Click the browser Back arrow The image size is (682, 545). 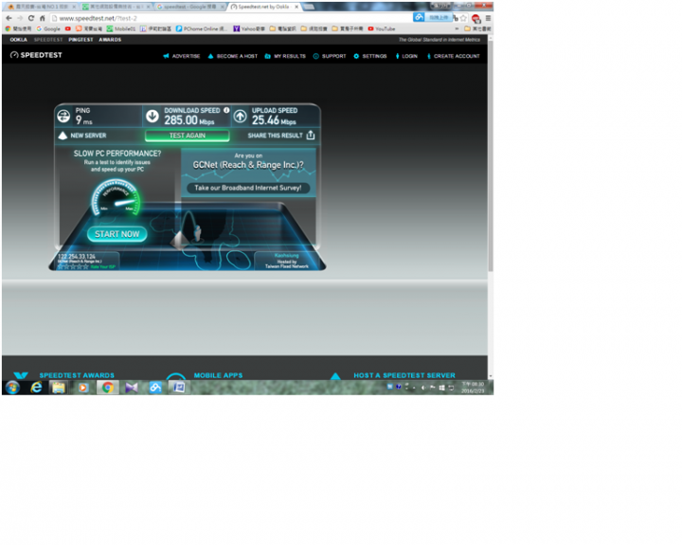(9, 18)
